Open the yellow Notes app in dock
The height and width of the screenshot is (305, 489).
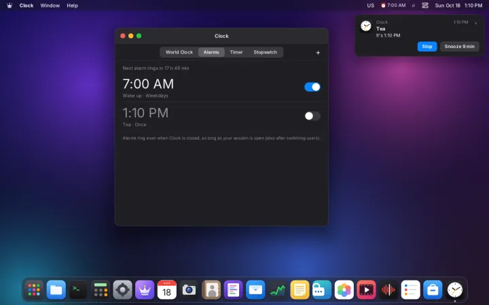click(x=300, y=290)
